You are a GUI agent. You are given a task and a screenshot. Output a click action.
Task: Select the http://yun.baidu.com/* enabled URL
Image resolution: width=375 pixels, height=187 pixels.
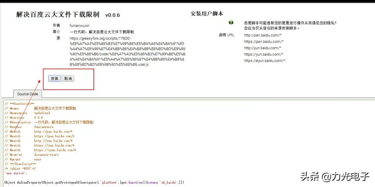262,48
